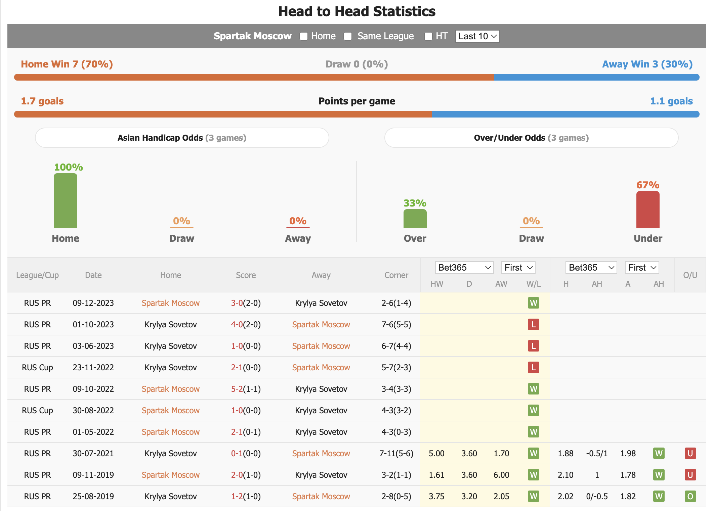The width and height of the screenshot is (713, 511).
Task: Click the W badge for 09-10-2022 match
Action: point(534,389)
